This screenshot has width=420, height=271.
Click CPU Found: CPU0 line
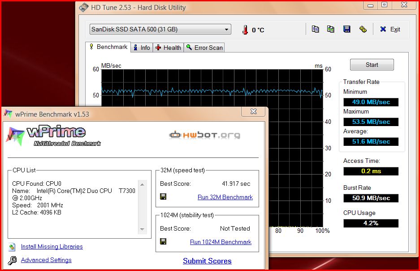37,184
